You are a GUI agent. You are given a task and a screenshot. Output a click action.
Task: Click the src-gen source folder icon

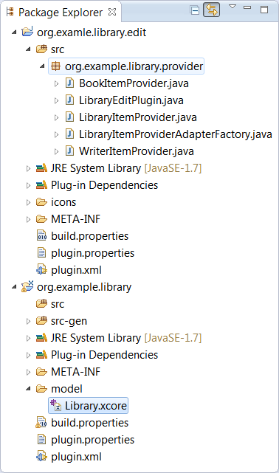pyautogui.click(x=41, y=320)
